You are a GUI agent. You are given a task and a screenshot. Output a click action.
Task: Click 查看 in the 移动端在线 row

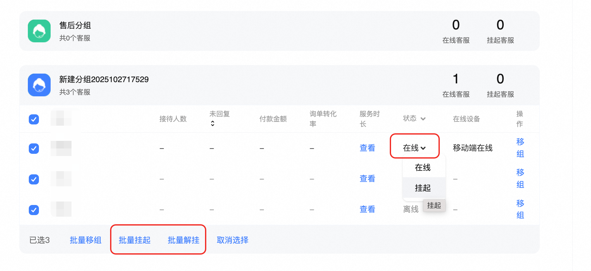367,148
